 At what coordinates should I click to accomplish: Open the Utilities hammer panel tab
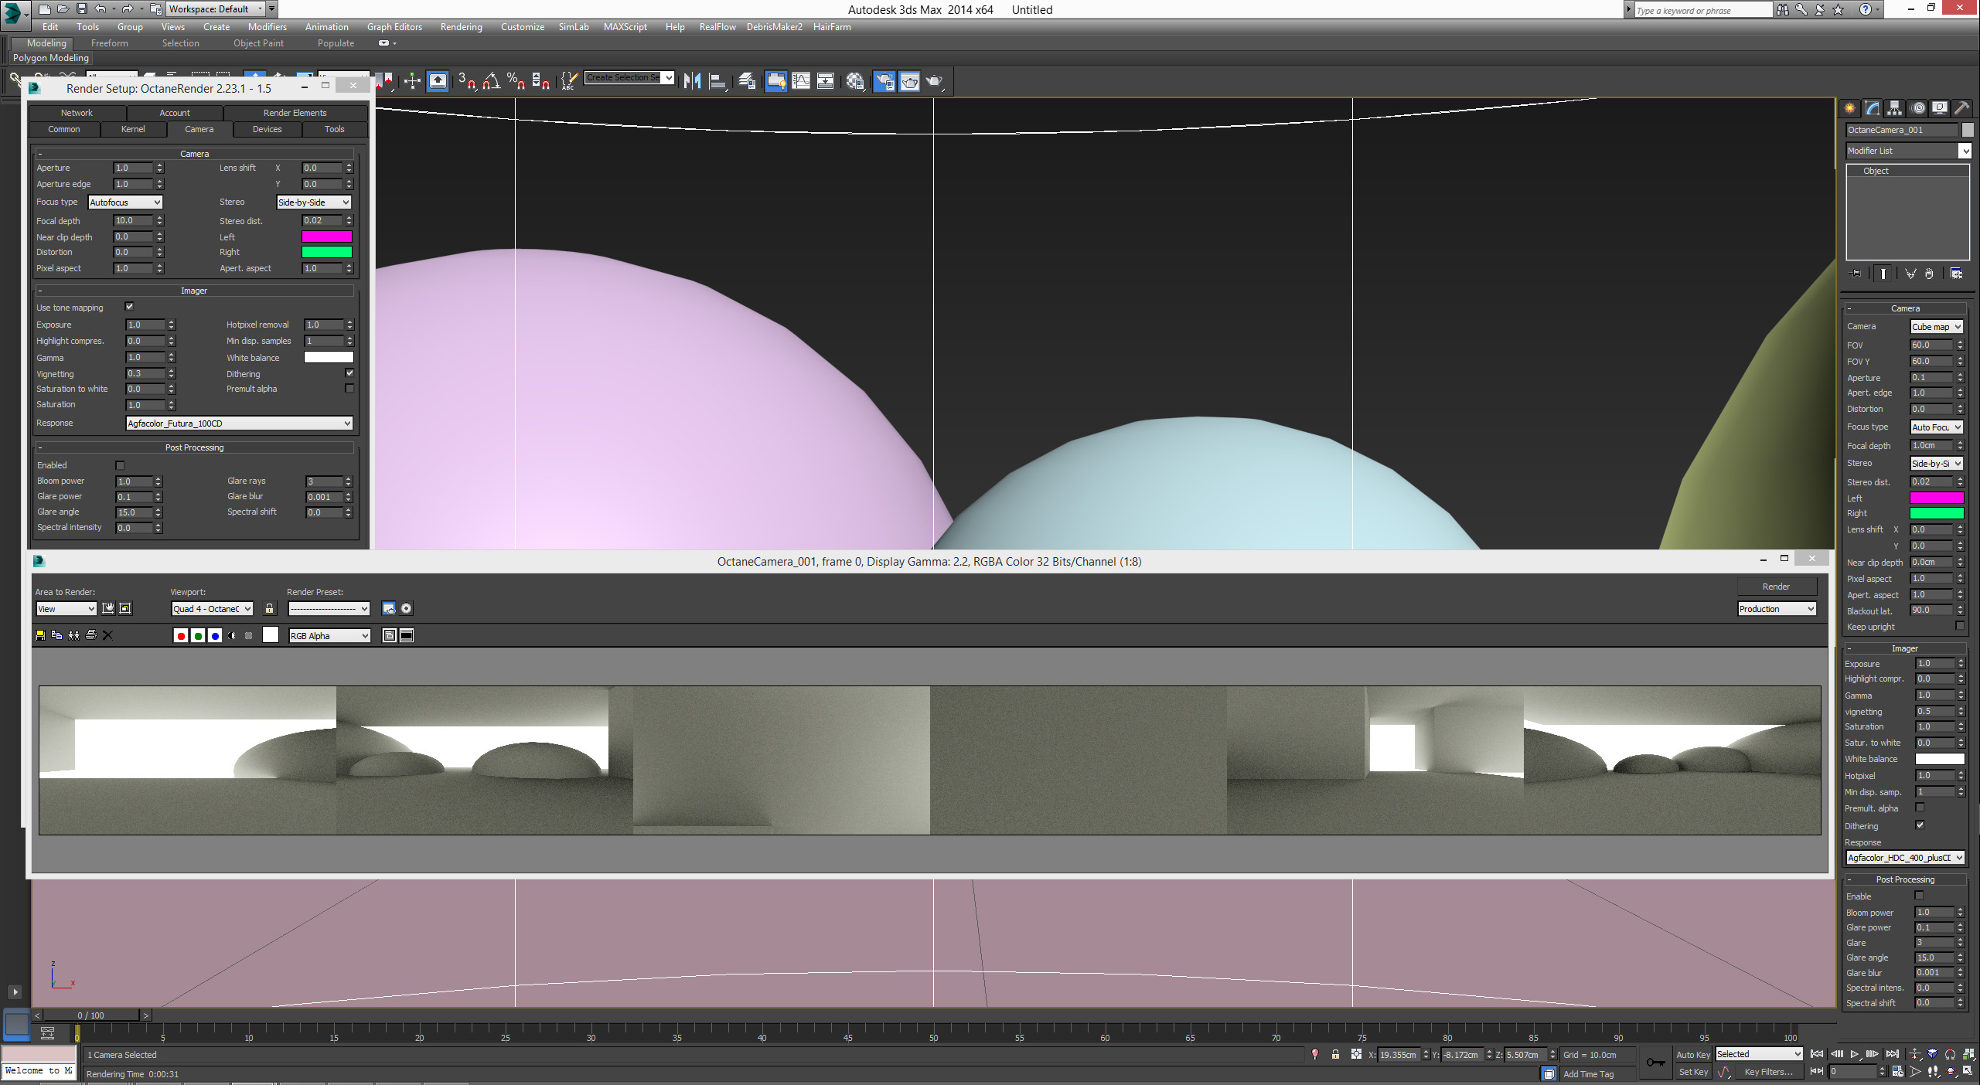(x=1961, y=108)
